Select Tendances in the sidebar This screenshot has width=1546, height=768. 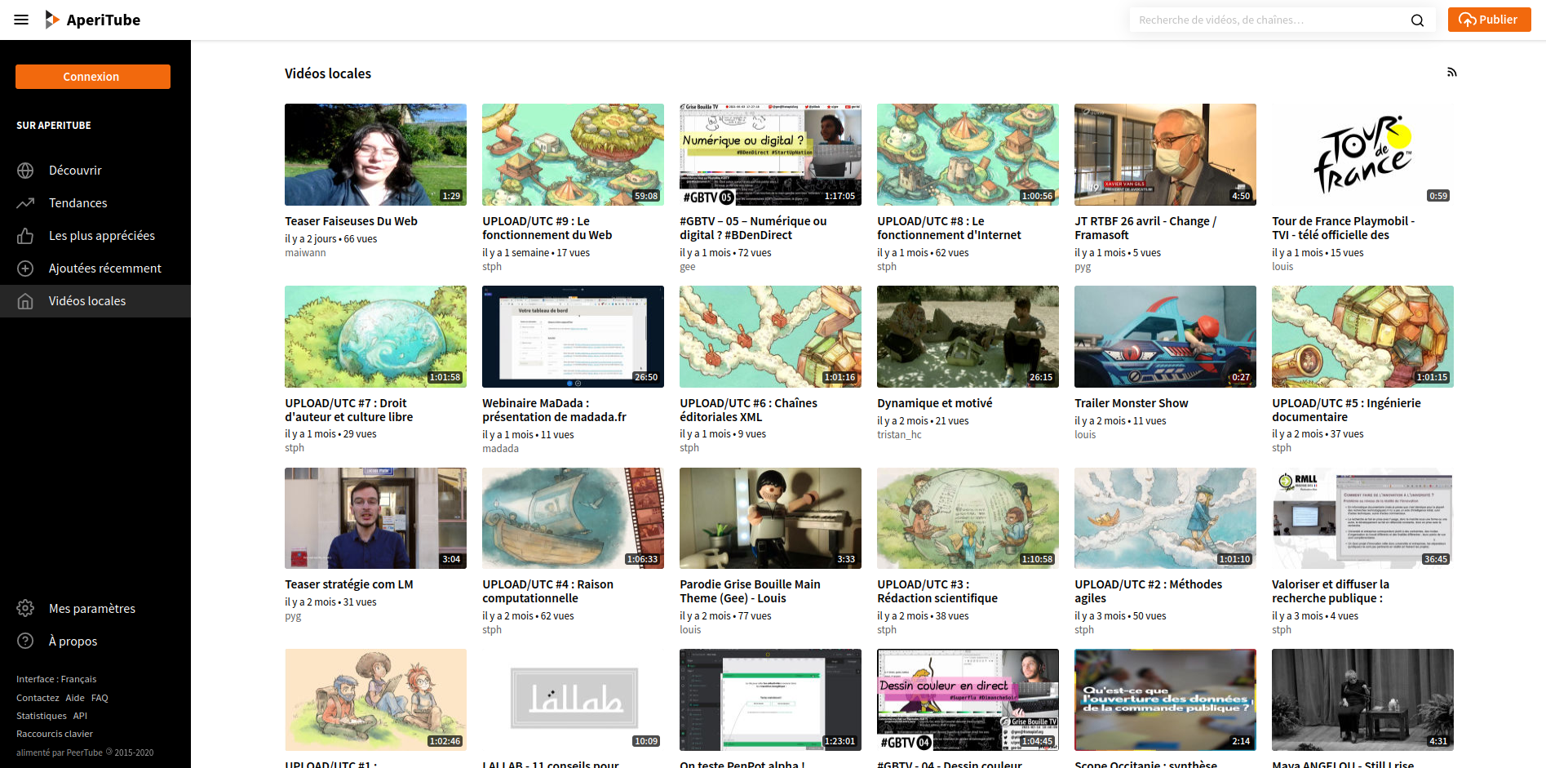78,203
